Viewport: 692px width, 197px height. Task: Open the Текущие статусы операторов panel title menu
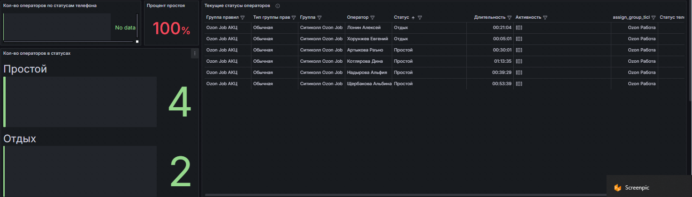click(x=237, y=6)
